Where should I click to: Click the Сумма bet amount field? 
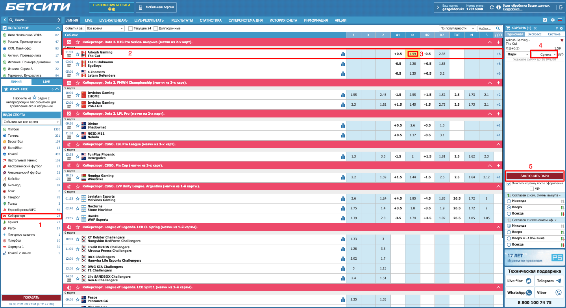coord(544,54)
